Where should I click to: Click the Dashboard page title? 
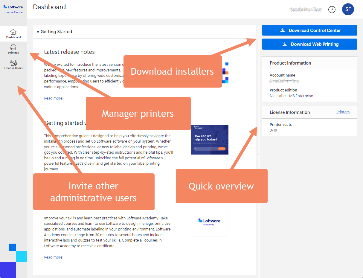[x=49, y=7]
